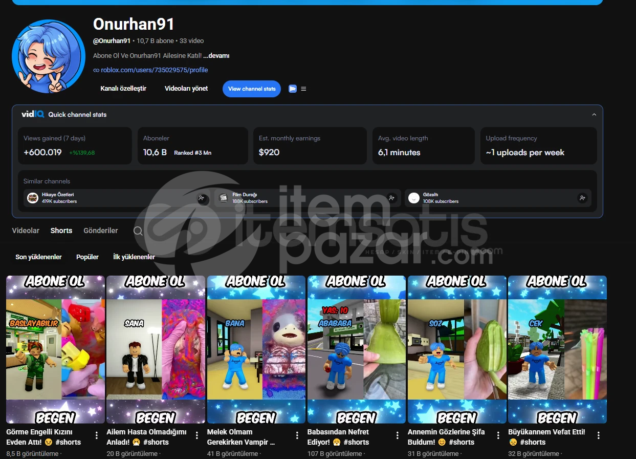Click the Film Durağı channel name

pyautogui.click(x=245, y=195)
